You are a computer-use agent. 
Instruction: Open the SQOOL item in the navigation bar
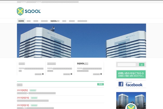click(x=55, y=21)
